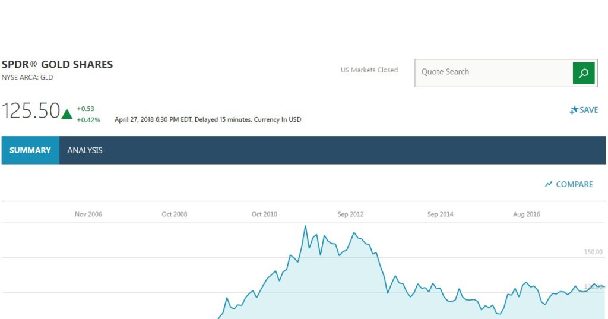Select the Oct 2008 date label

tap(175, 214)
